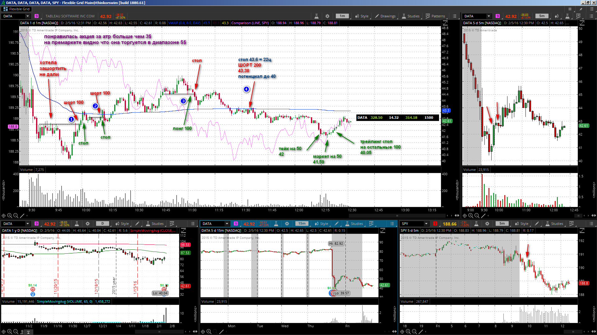Open the 5m timeframe selector in DATA 5m chart
Screen dimensions: 597x335
(542, 16)
